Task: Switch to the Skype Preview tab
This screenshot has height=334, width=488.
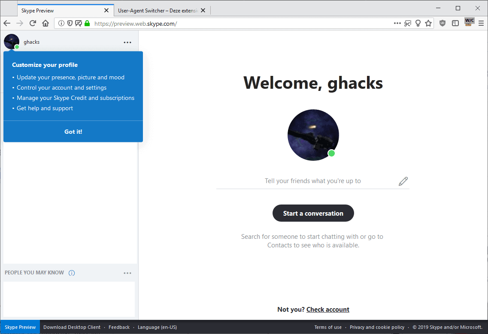Action: click(x=66, y=11)
